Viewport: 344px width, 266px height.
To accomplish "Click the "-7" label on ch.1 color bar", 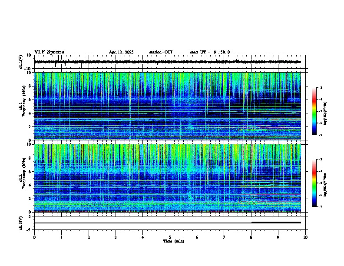I will (x=320, y=135).
